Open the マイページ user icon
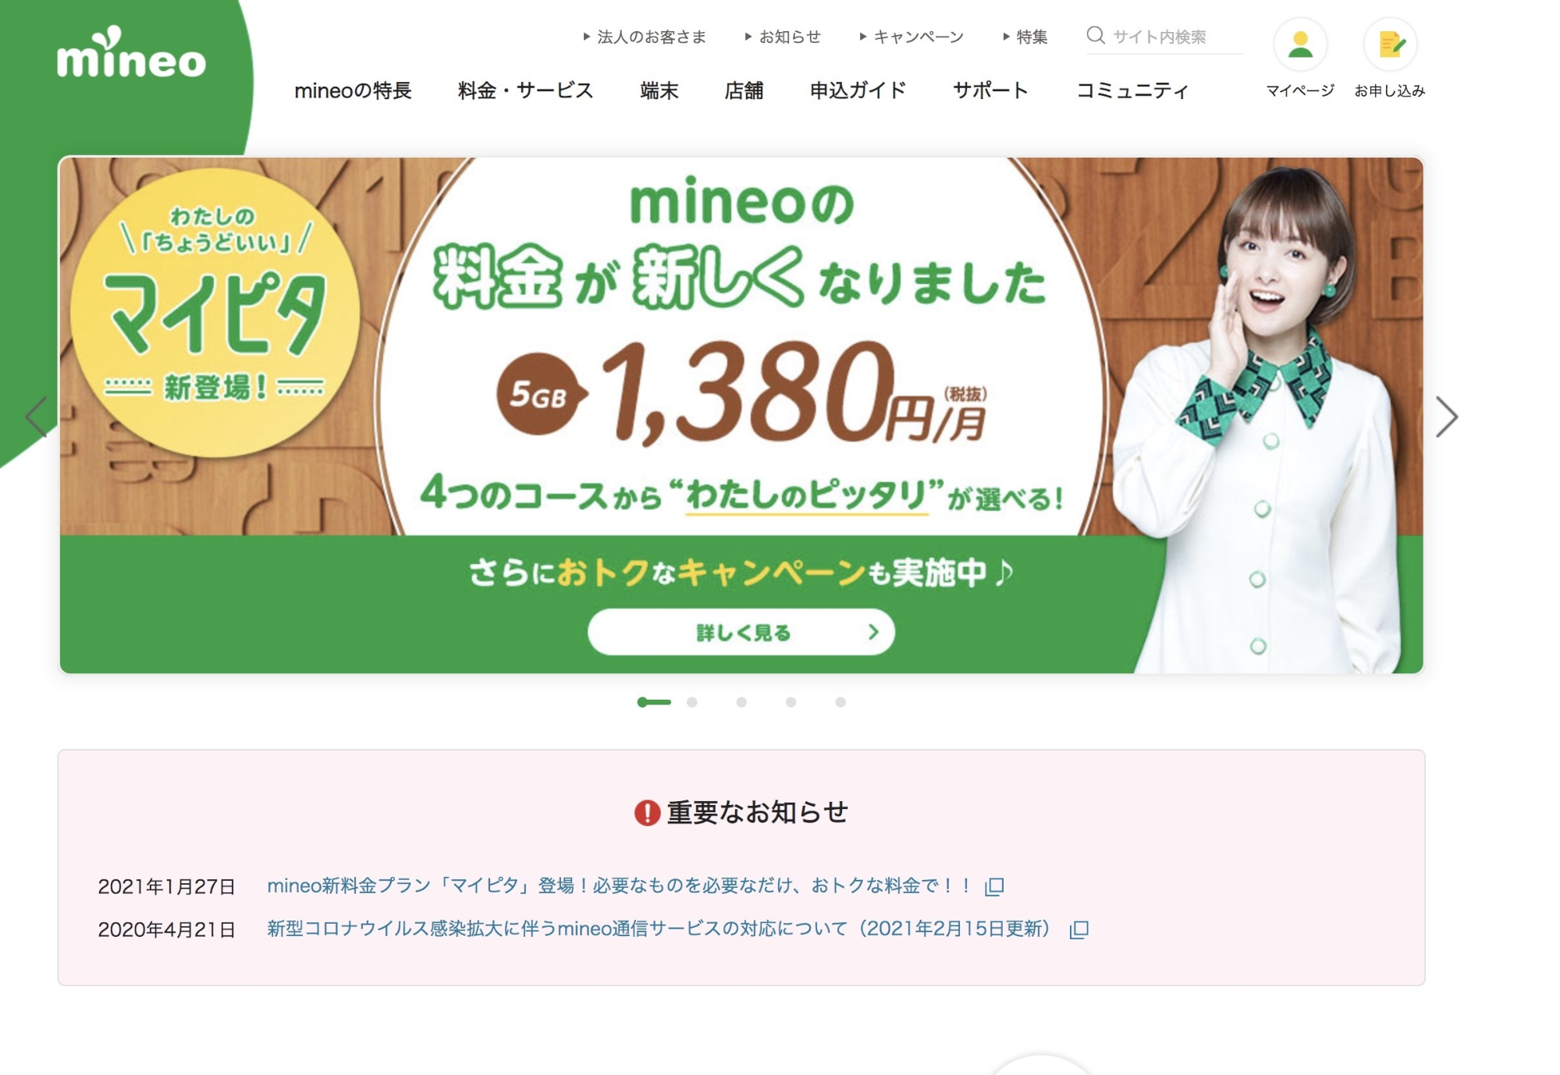This screenshot has height=1075, width=1560. pos(1300,44)
